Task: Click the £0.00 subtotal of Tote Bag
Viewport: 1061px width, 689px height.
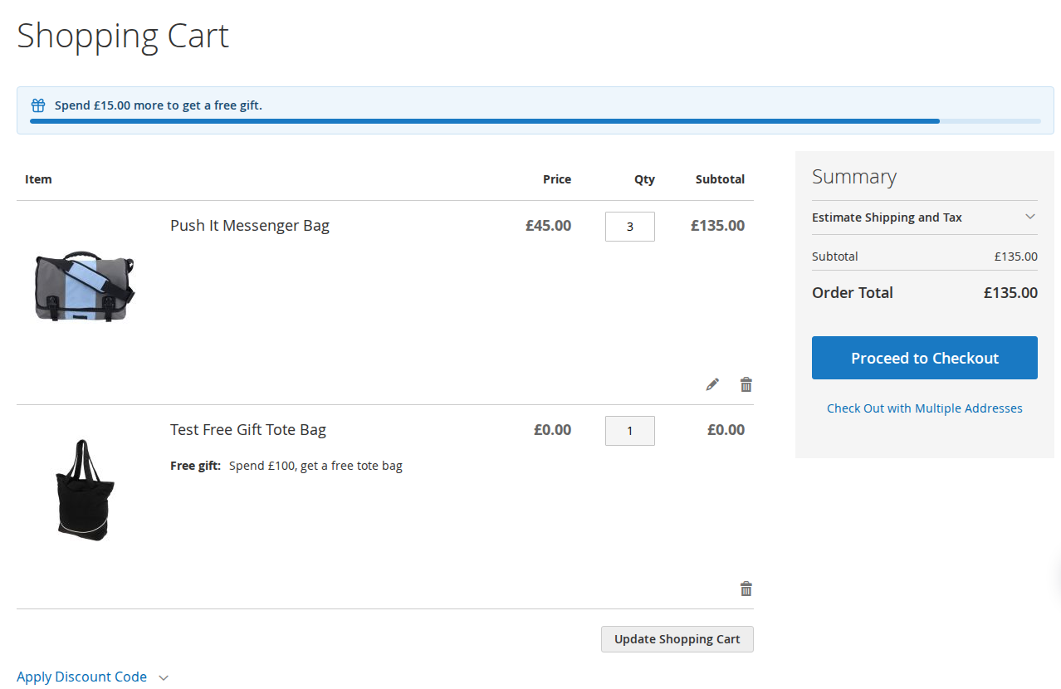Action: tap(726, 429)
